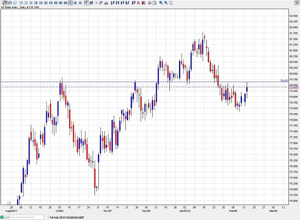Screen dimensions: 300x220
Task: Click the 82.500 label on the price axis
Action: click(x=294, y=16)
